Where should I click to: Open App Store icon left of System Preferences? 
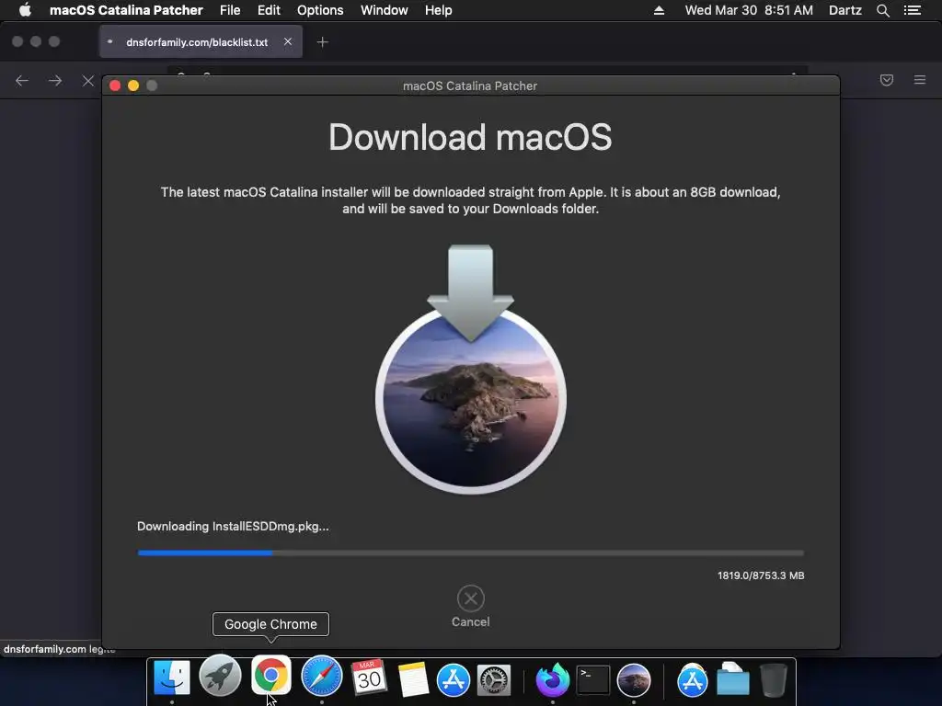tap(453, 680)
